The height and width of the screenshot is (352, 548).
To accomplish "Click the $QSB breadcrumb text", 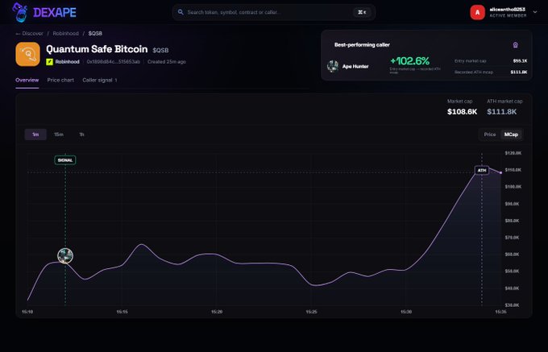I will [x=95, y=34].
